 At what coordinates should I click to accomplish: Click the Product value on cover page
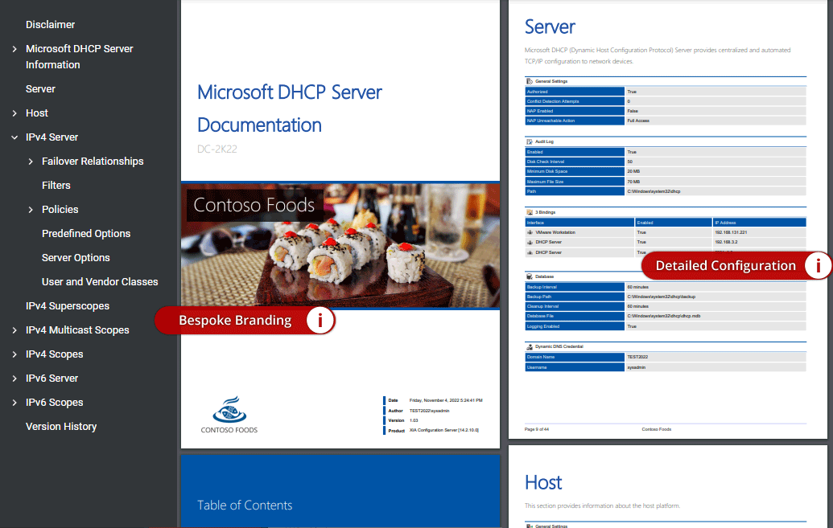(x=444, y=431)
